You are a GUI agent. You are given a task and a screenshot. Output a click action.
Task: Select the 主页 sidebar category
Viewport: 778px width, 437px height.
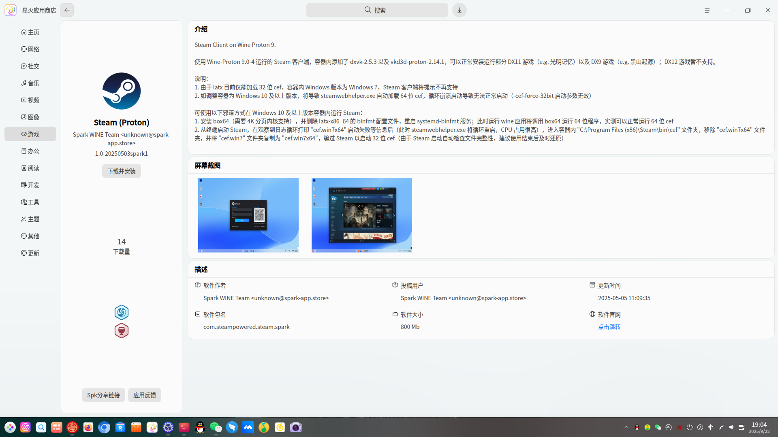[x=30, y=32]
